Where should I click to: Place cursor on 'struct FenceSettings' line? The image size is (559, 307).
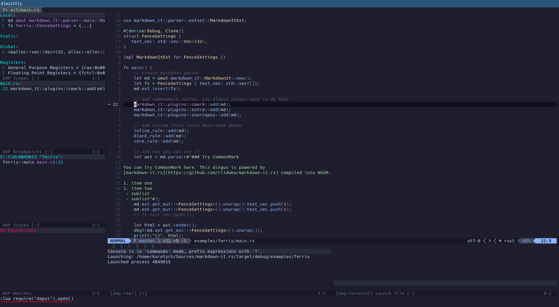[x=152, y=36]
